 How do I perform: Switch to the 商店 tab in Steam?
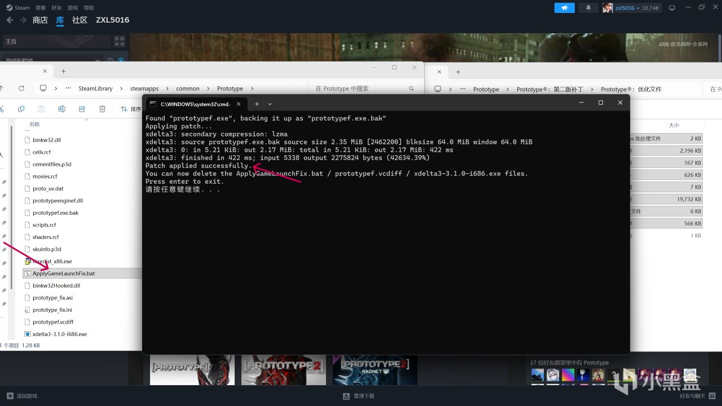pos(40,20)
